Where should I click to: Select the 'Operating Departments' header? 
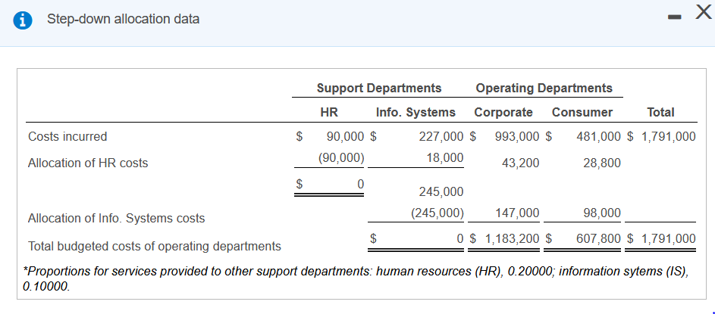point(544,88)
